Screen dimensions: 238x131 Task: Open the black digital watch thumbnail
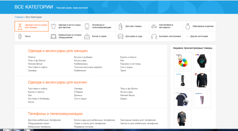coord(202,61)
